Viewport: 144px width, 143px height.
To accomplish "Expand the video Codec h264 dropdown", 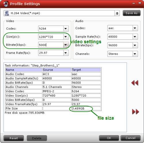I will 66,29.
